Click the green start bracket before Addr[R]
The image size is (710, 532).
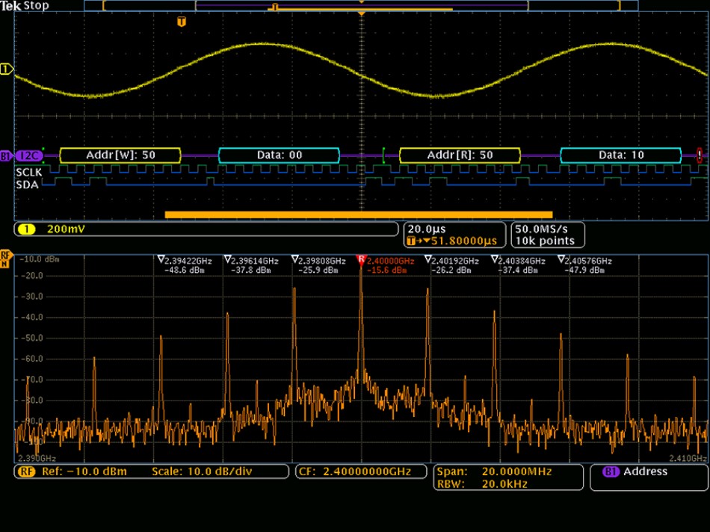(384, 155)
